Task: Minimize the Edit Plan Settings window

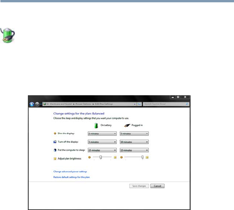Action: [x=173, y=97]
